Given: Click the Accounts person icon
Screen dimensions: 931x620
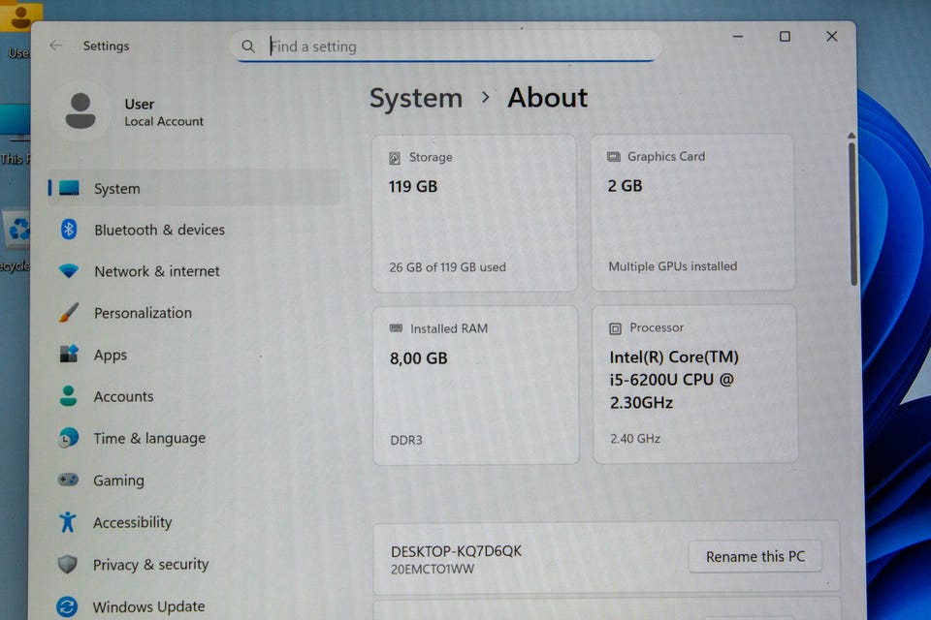Looking at the screenshot, I should pyautogui.click(x=68, y=395).
